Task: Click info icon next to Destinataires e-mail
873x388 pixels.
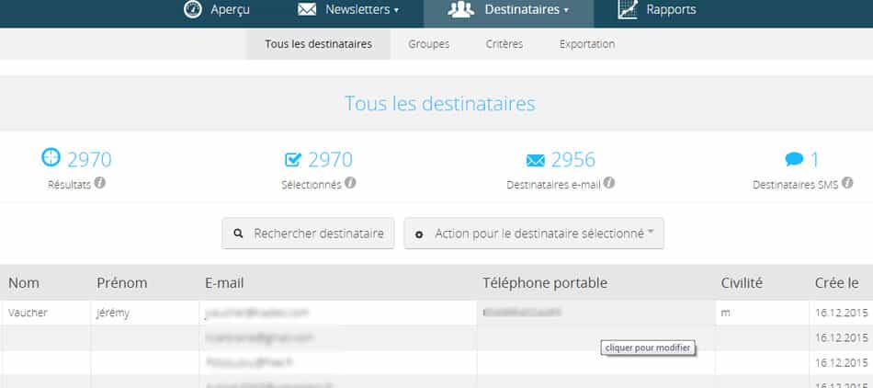Action: pos(609,183)
